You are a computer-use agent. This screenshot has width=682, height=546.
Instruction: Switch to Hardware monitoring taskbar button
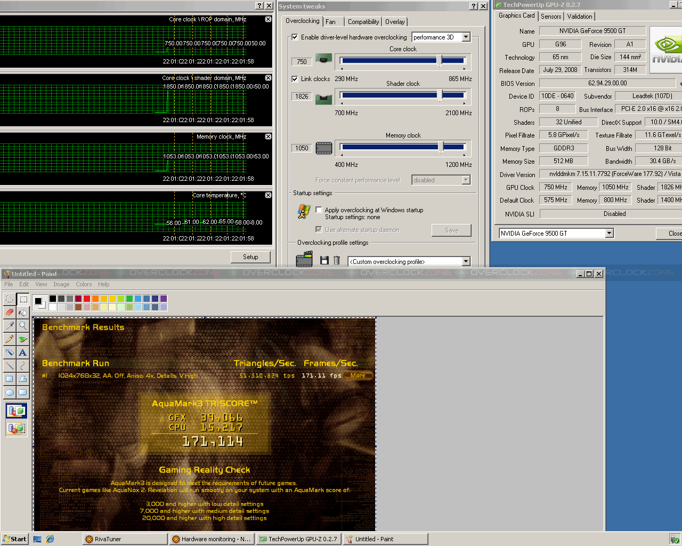(x=212, y=539)
